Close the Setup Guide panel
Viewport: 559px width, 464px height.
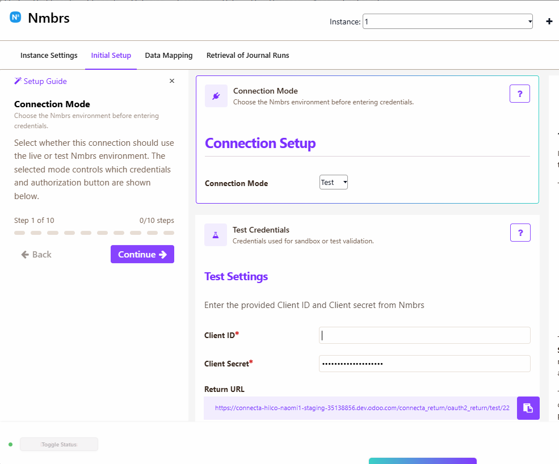coord(172,81)
